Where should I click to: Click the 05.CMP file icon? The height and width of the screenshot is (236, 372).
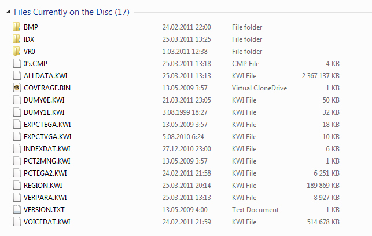[x=16, y=63]
